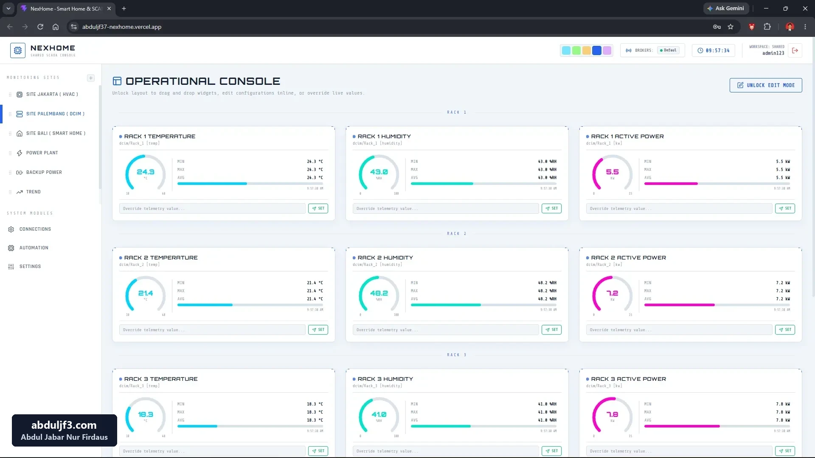Click the NexHome chip logo icon
This screenshot has height=458, width=815.
(18, 50)
